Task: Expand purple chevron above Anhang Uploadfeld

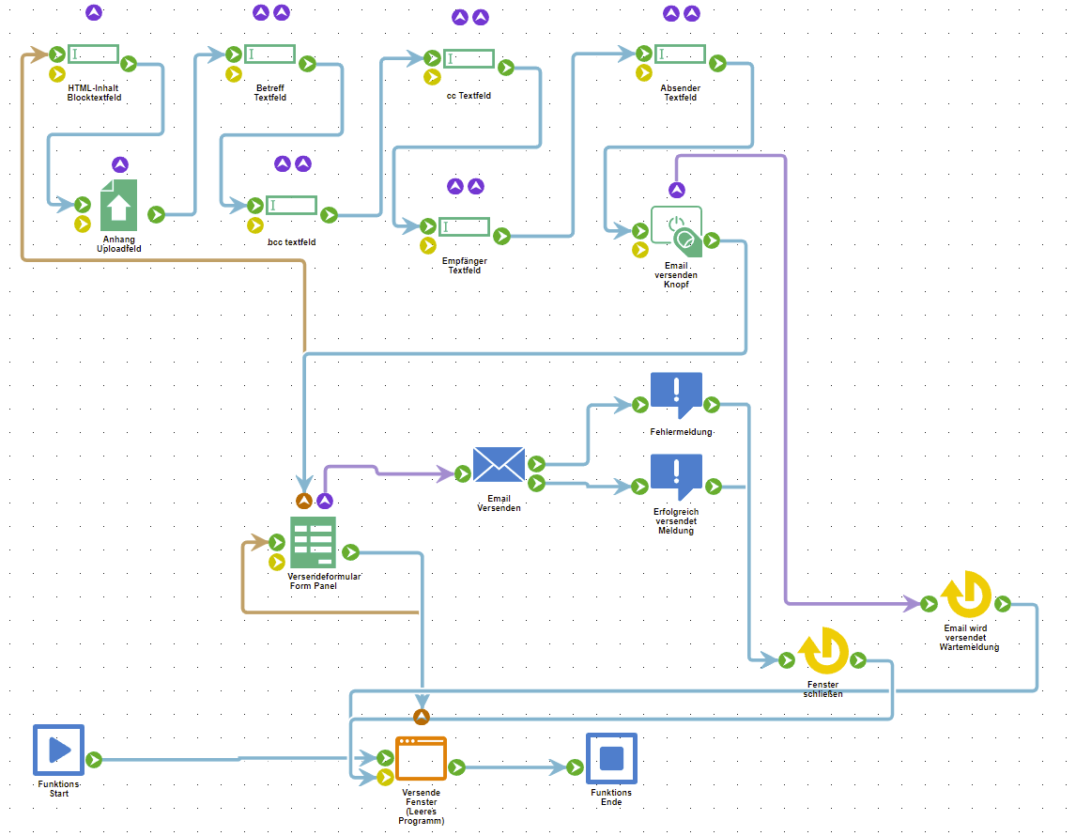Action: pos(119,165)
